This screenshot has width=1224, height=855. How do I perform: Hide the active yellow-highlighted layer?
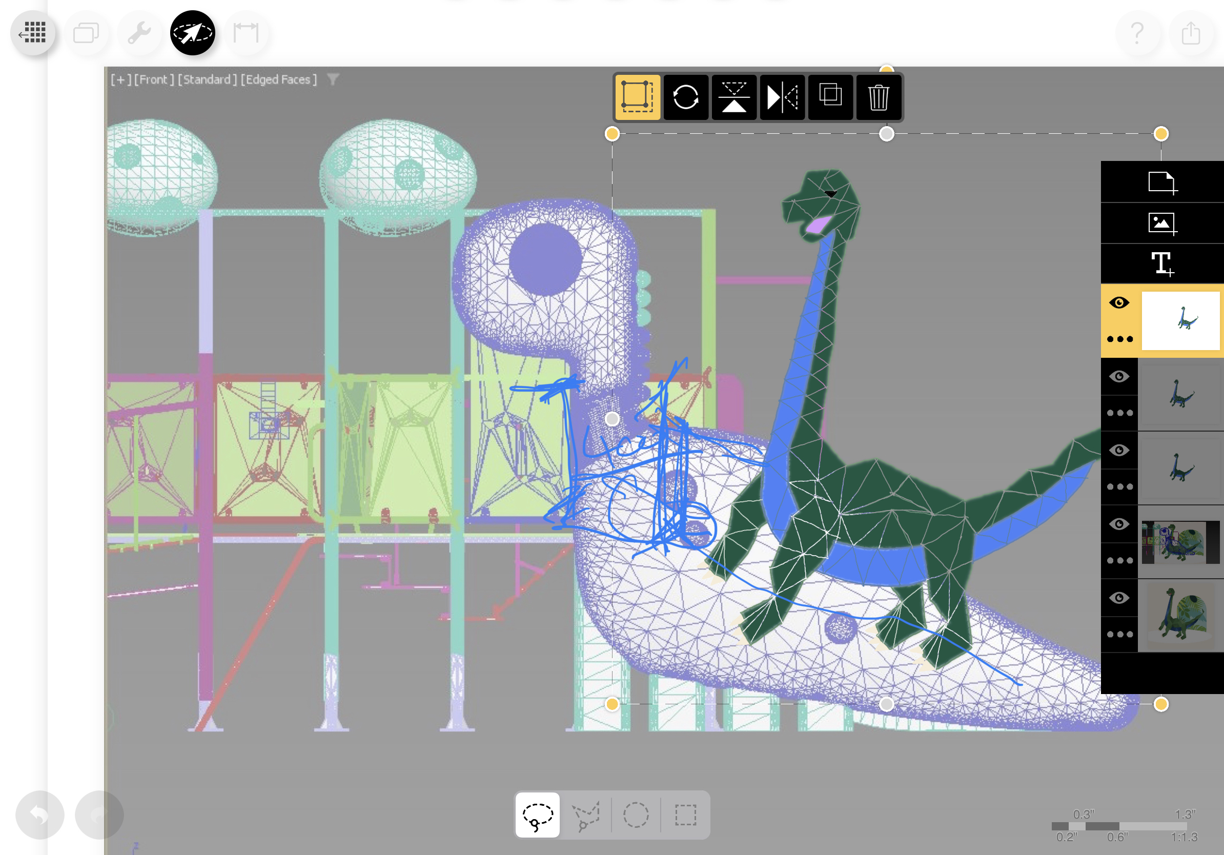point(1119,303)
